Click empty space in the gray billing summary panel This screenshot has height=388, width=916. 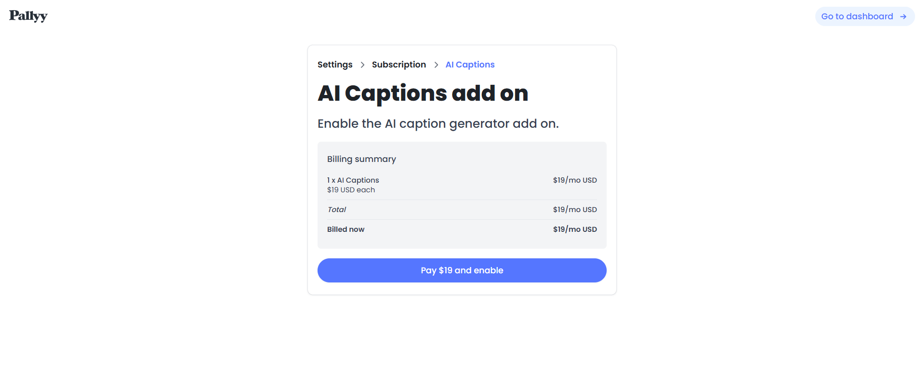(x=463, y=164)
